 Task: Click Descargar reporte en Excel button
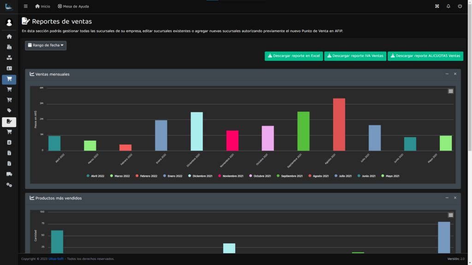pyautogui.click(x=294, y=56)
